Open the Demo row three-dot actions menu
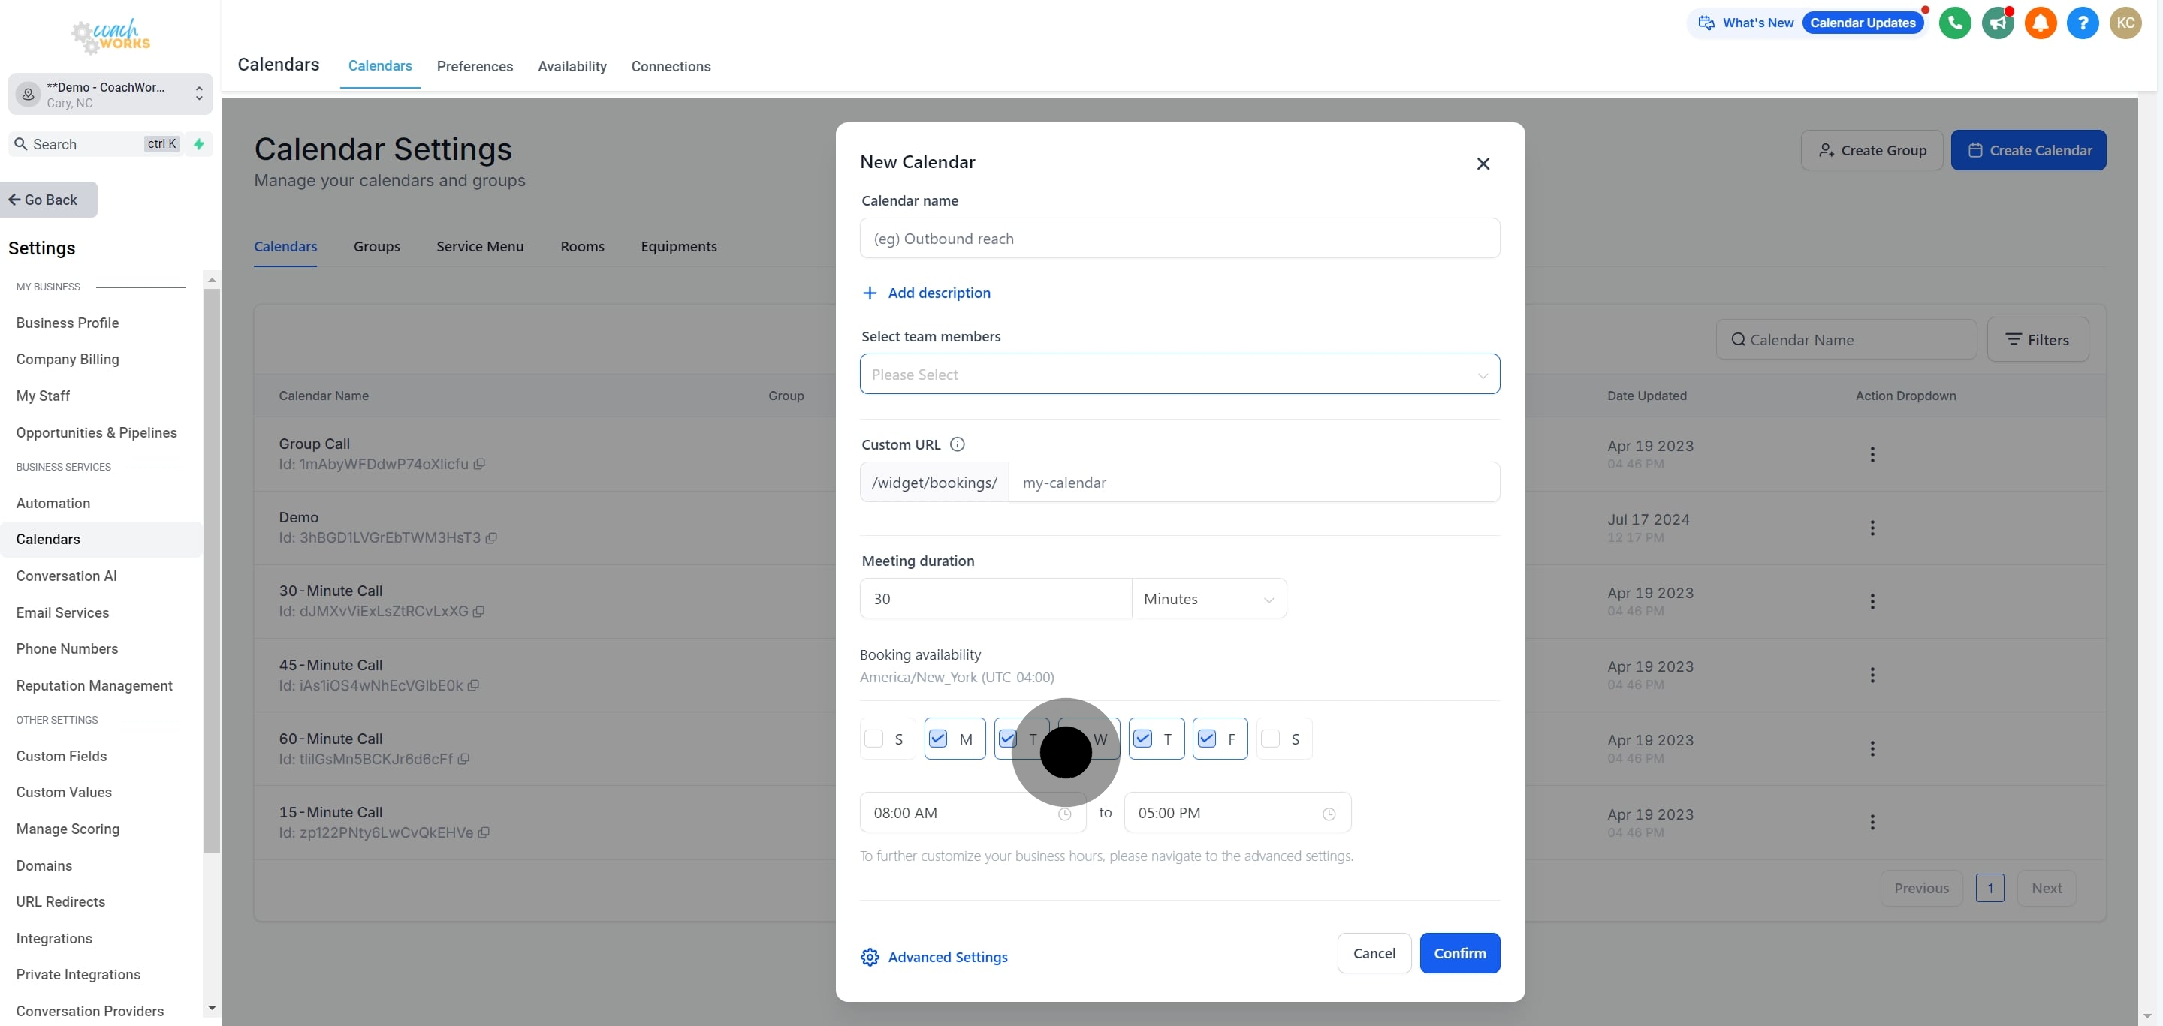The height and width of the screenshot is (1026, 2163). tap(1872, 528)
